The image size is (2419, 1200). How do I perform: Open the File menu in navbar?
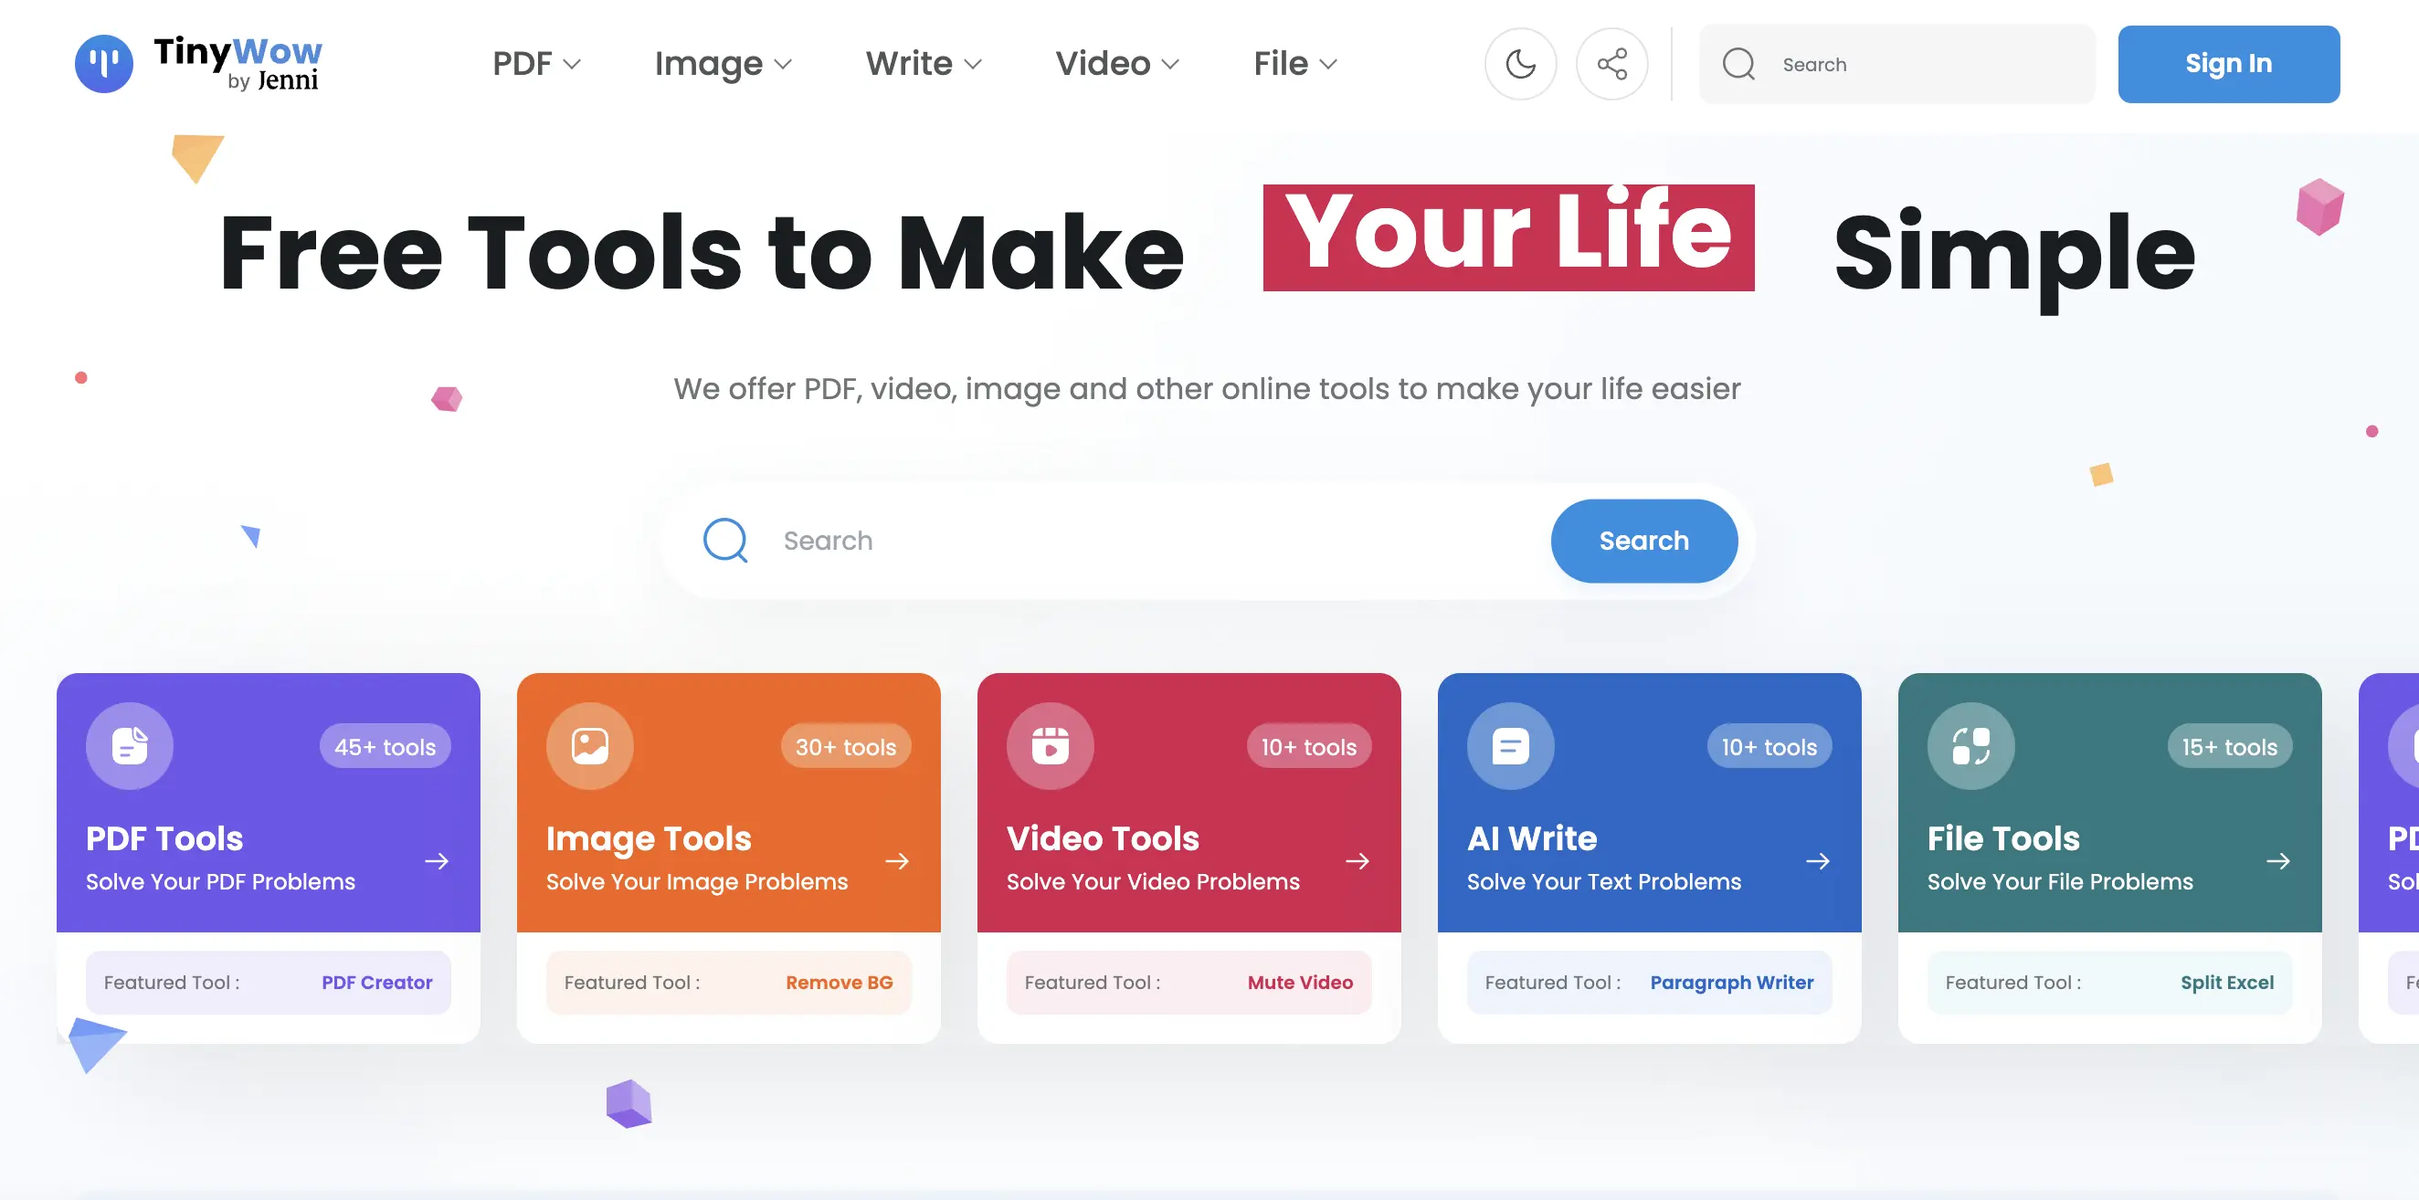pos(1294,64)
